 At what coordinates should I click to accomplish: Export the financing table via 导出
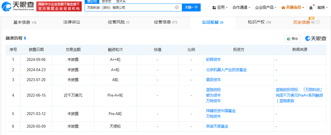click(292, 39)
